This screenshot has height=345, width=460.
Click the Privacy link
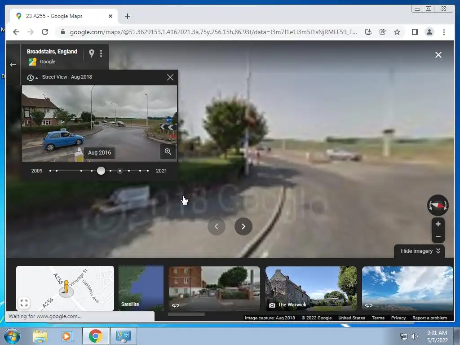398,318
